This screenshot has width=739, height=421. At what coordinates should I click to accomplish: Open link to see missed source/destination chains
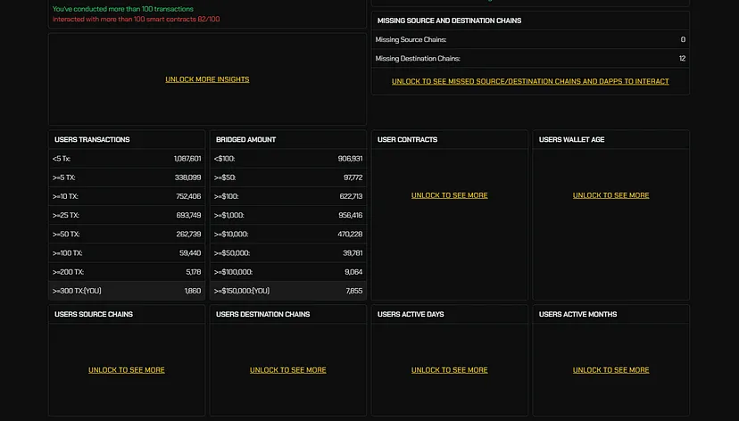point(530,81)
